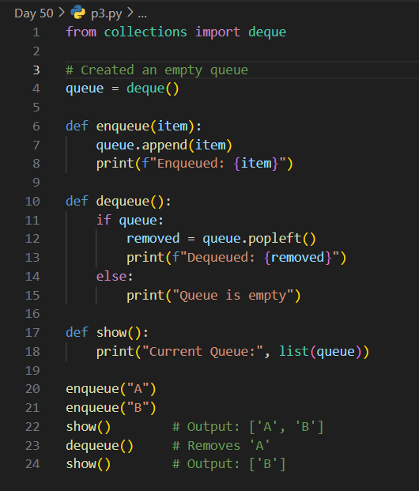
Task: Click variable 'removed' on line 12
Action: pos(153,239)
